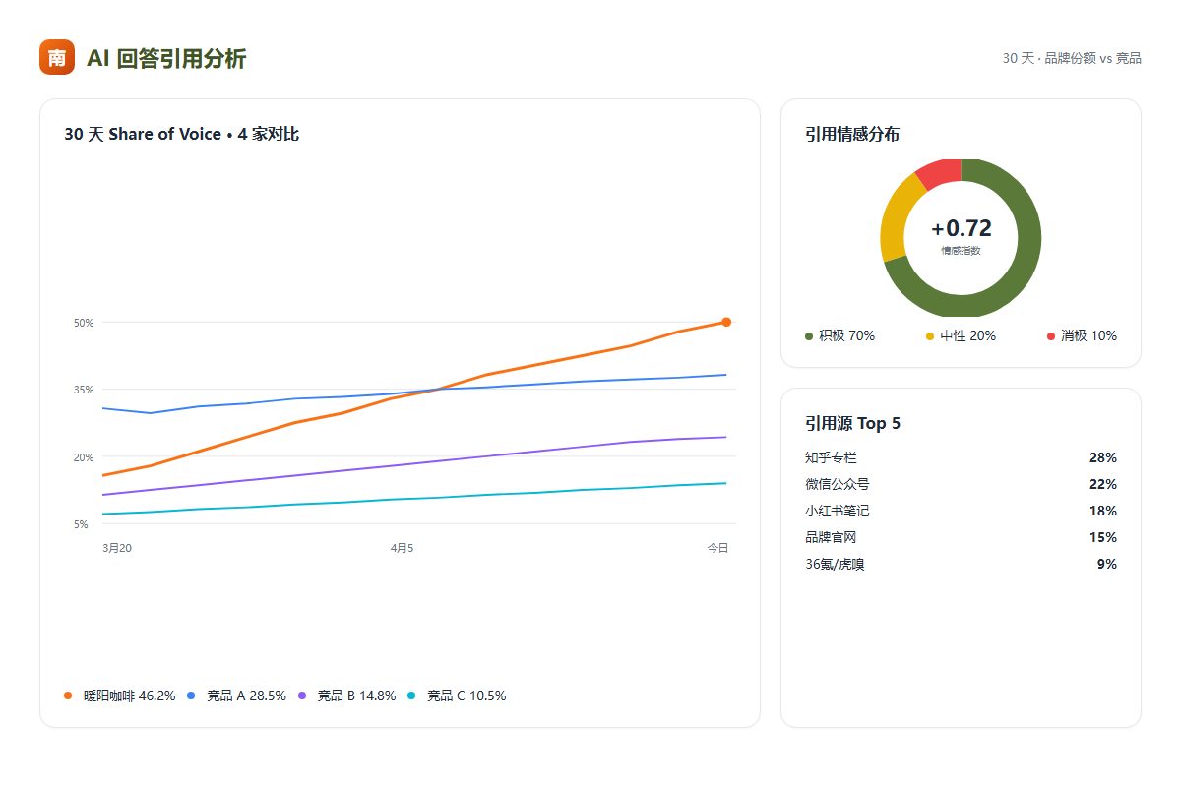
Task: Click the orange 暖阳咖啡 legend dot
Action: (68, 696)
